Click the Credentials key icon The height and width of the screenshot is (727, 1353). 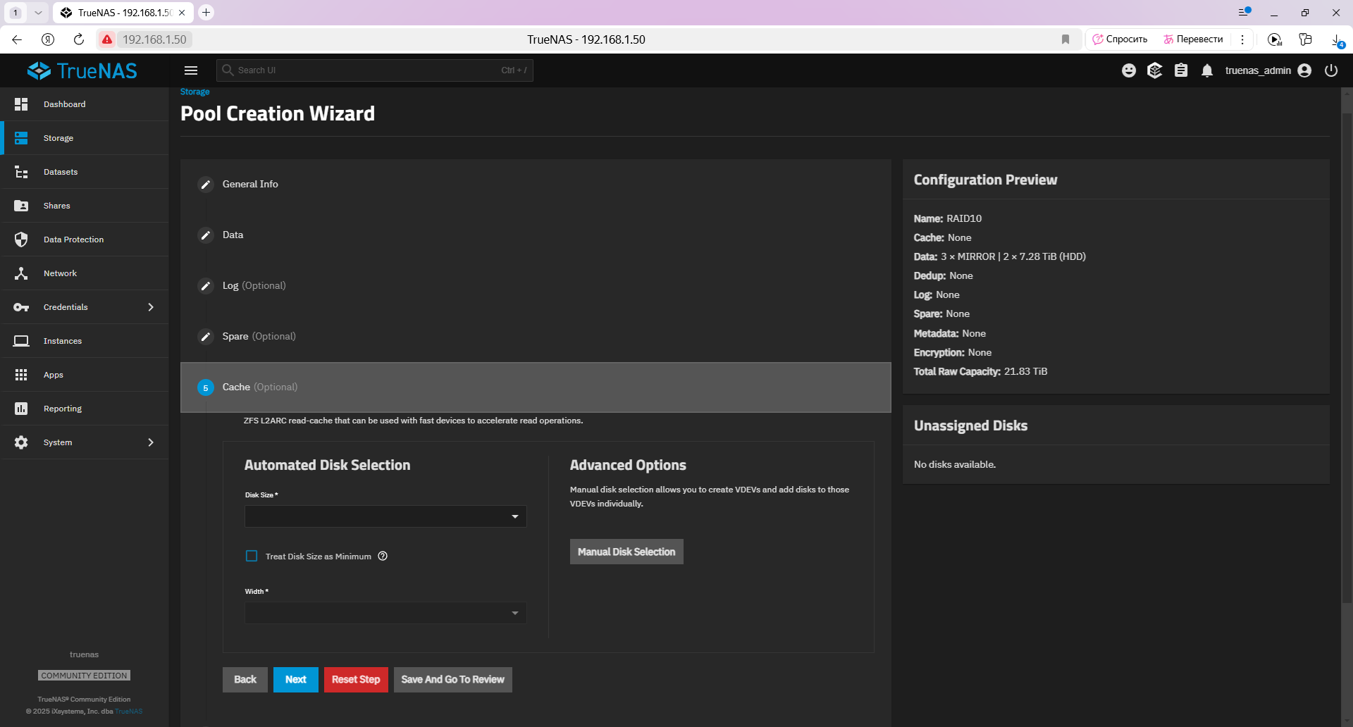pyautogui.click(x=21, y=307)
